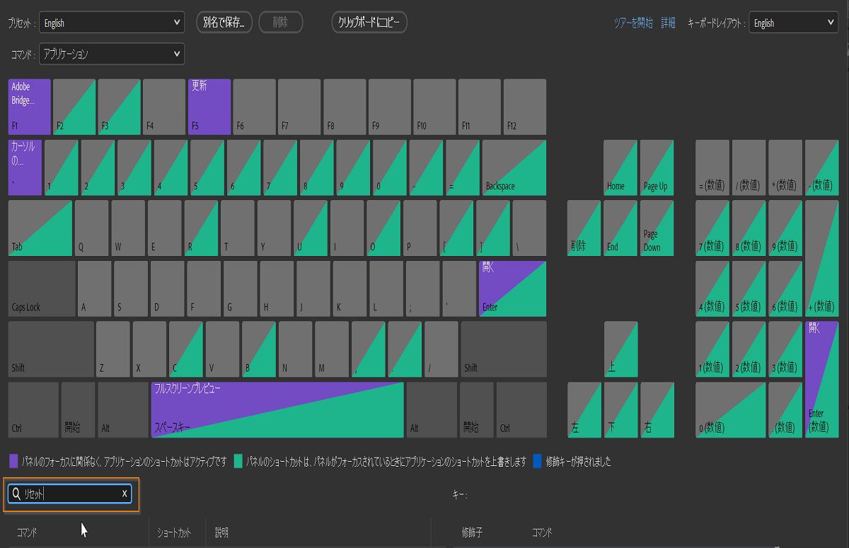Viewport: 849px width, 548px height.
Task: Click the 修飾子 column header
Action: click(x=472, y=532)
